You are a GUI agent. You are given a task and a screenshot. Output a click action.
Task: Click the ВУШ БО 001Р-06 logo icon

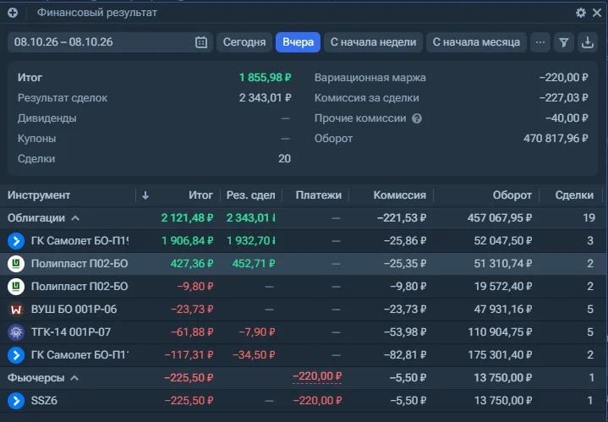[16, 310]
